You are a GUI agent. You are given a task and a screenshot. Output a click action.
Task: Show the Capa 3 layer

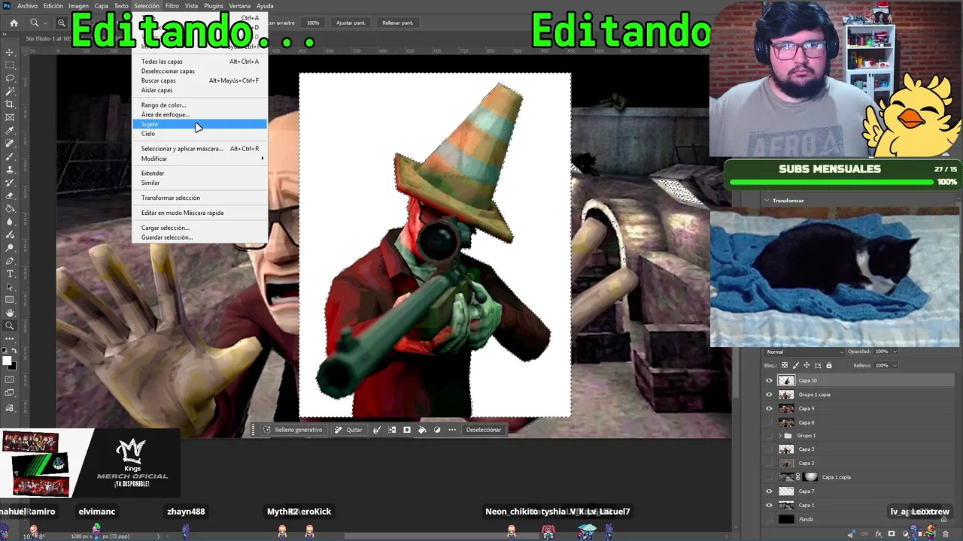coord(769,449)
